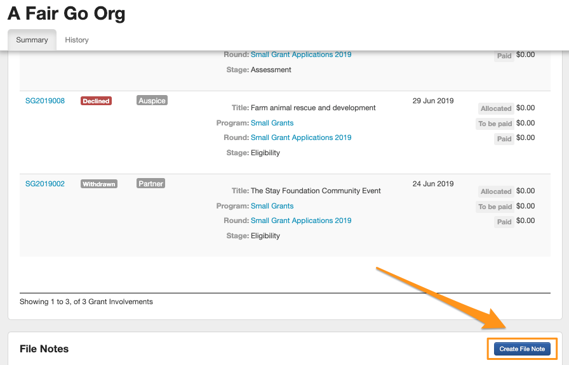Viewport: 569px width, 365px height.
Task: Open Small Grants program for Farm animal rescue
Action: [272, 123]
